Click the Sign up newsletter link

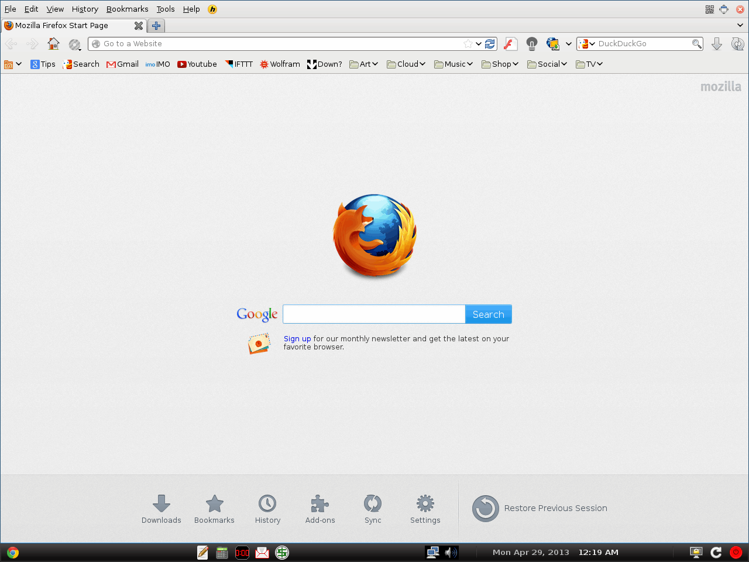point(297,339)
